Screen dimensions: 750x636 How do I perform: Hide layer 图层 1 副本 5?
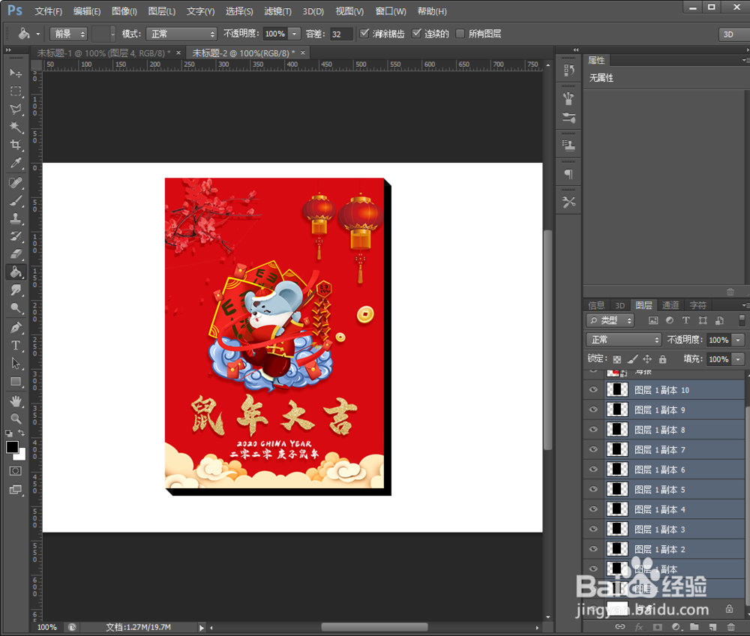[x=593, y=489]
